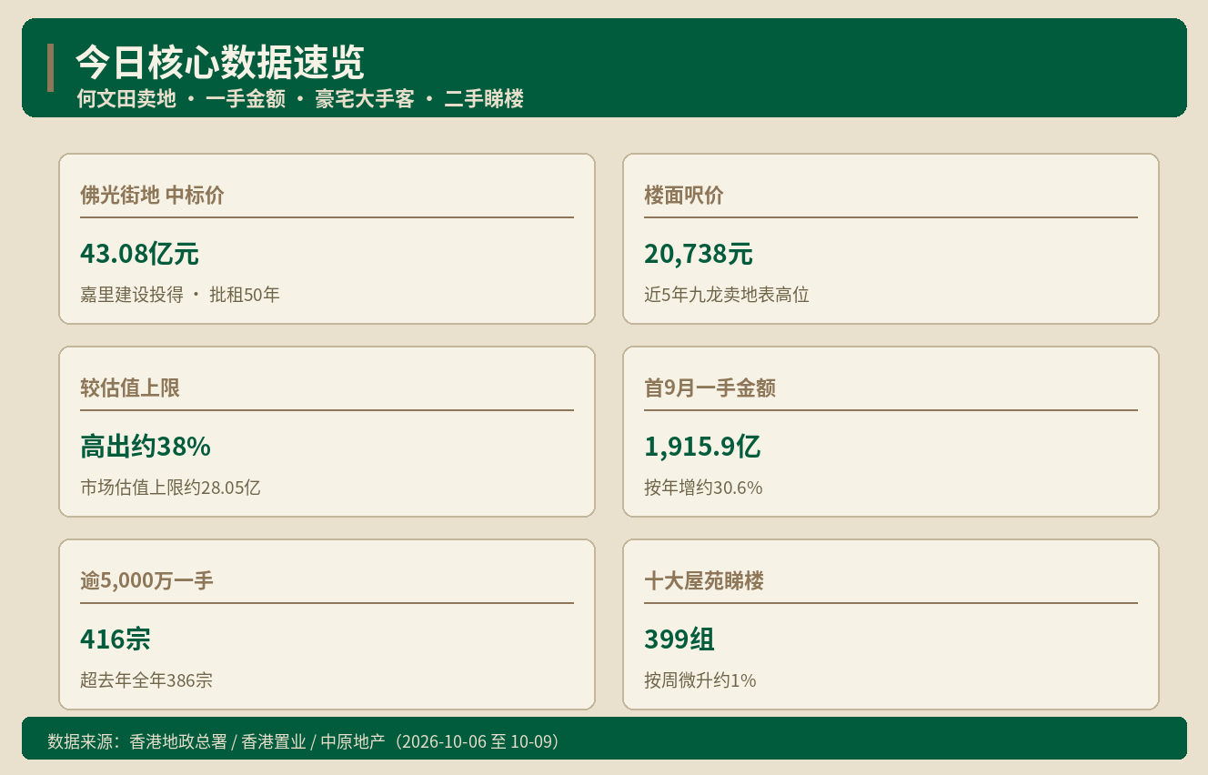Click the label 逾5,000万一手
The width and height of the screenshot is (1208, 775).
[x=146, y=580]
